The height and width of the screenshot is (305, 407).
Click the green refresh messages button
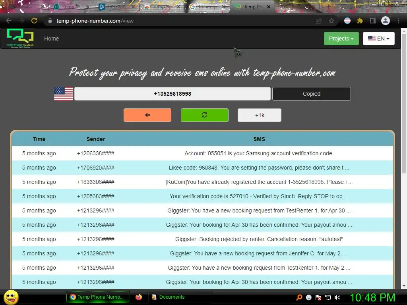click(205, 115)
